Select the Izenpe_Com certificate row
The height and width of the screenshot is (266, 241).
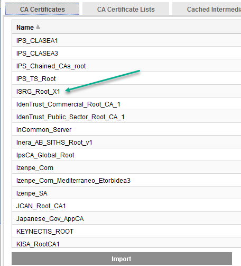pyautogui.click(x=126, y=167)
